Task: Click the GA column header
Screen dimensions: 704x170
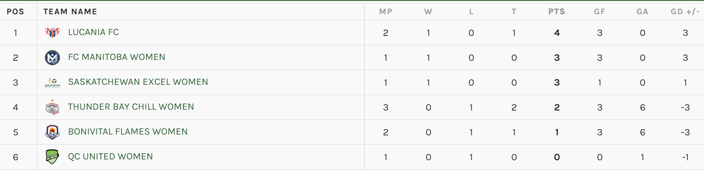Action: (642, 12)
